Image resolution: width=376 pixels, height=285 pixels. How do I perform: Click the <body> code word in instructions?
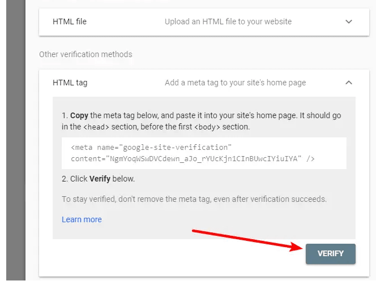point(207,127)
